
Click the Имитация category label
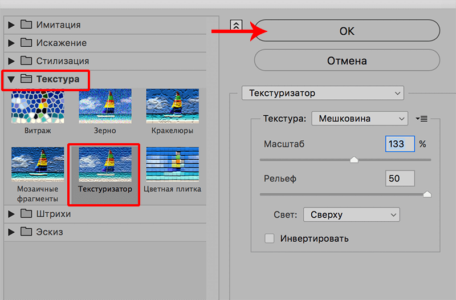(x=59, y=25)
